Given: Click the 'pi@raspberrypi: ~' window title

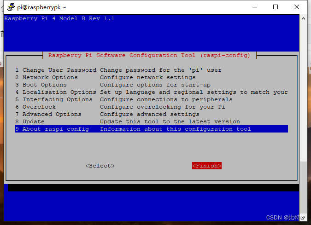Looking at the screenshot, I should tap(41, 7).
